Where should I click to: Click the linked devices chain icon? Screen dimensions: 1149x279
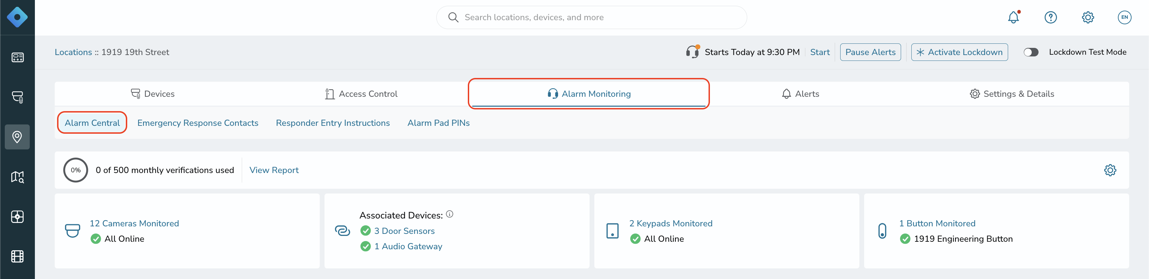[342, 231]
